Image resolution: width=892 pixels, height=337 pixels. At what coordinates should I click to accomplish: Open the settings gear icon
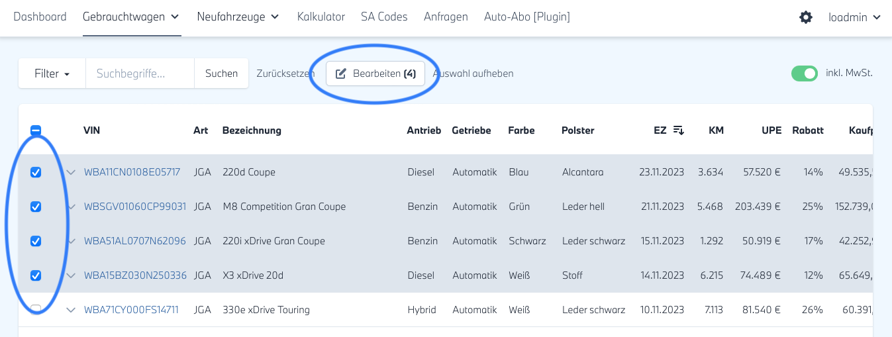806,17
